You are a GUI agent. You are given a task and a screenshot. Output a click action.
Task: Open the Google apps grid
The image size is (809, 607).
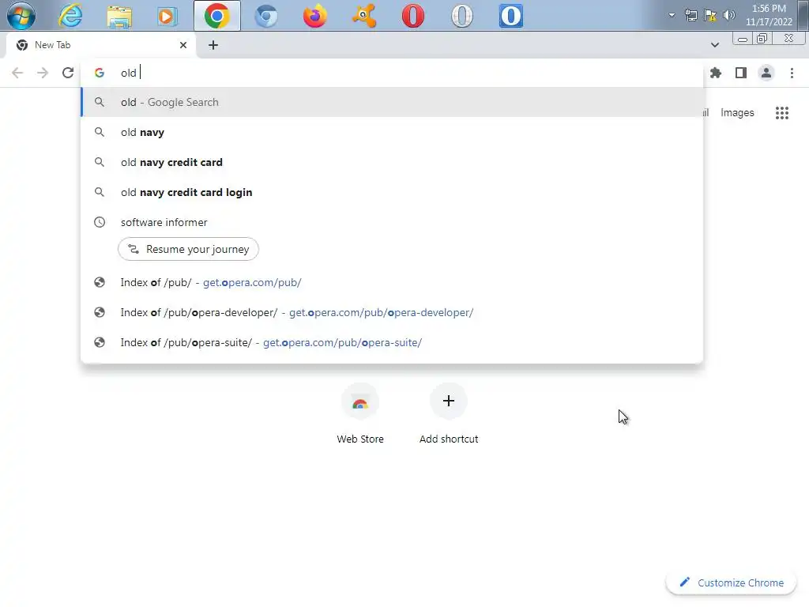click(781, 112)
